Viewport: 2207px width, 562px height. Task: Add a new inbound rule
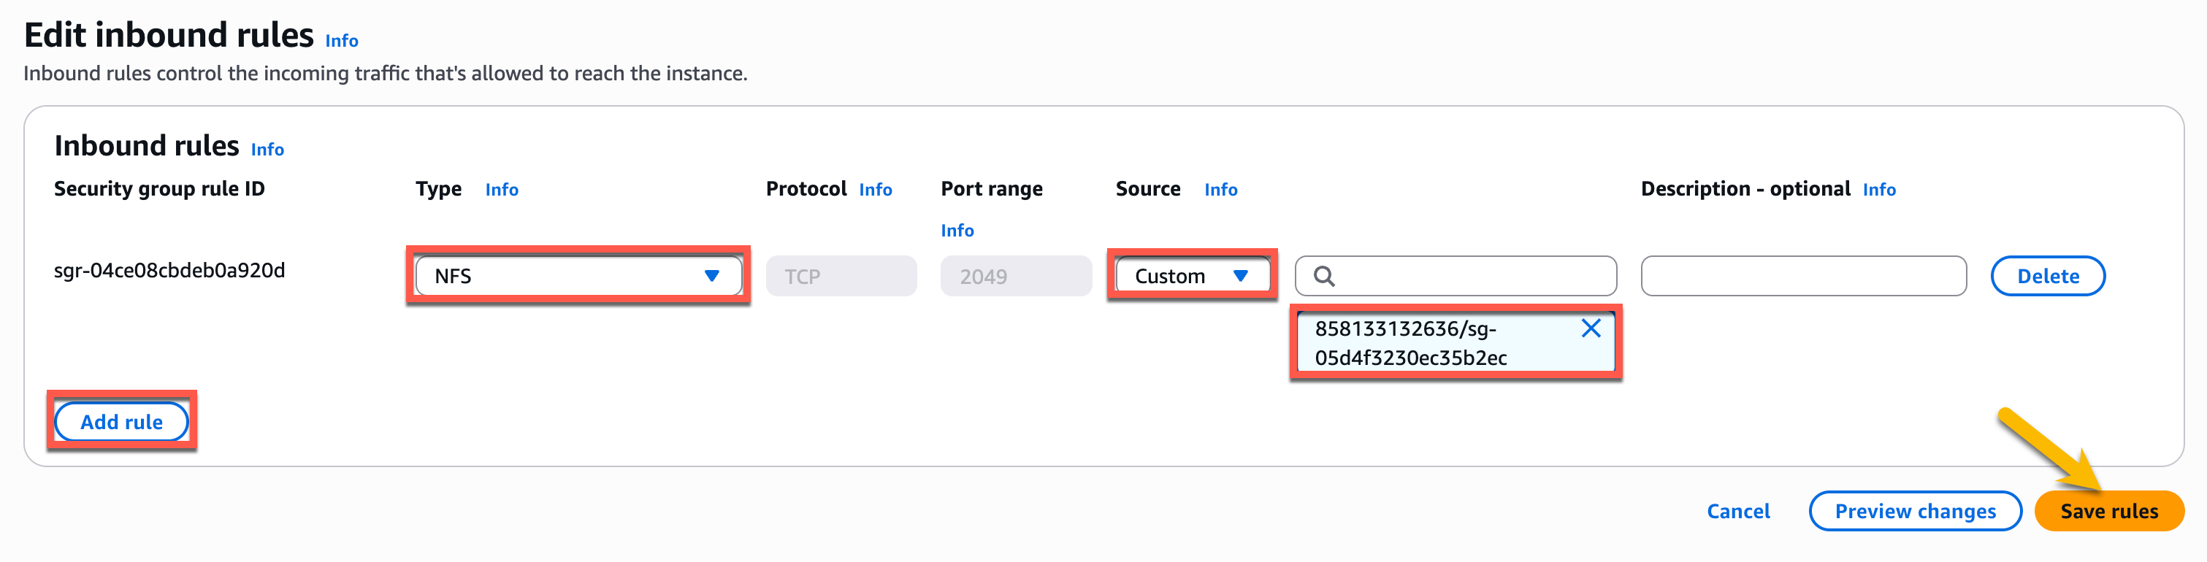point(121,422)
